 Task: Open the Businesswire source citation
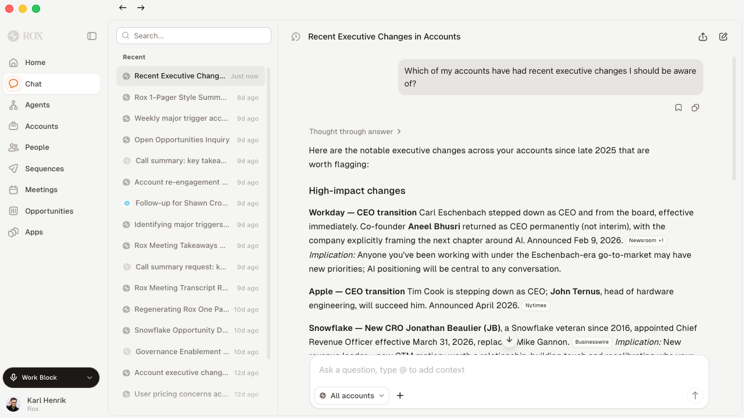point(592,342)
